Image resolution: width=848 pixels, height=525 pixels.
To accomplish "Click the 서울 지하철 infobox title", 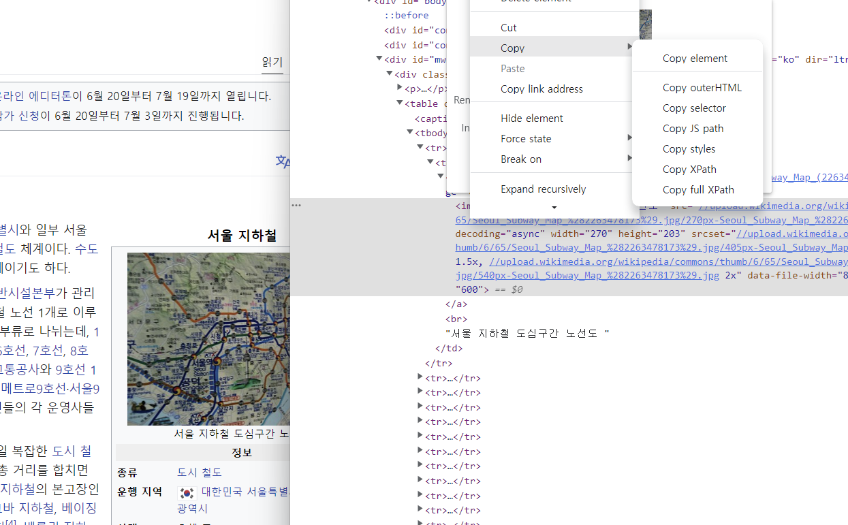I will 242,236.
